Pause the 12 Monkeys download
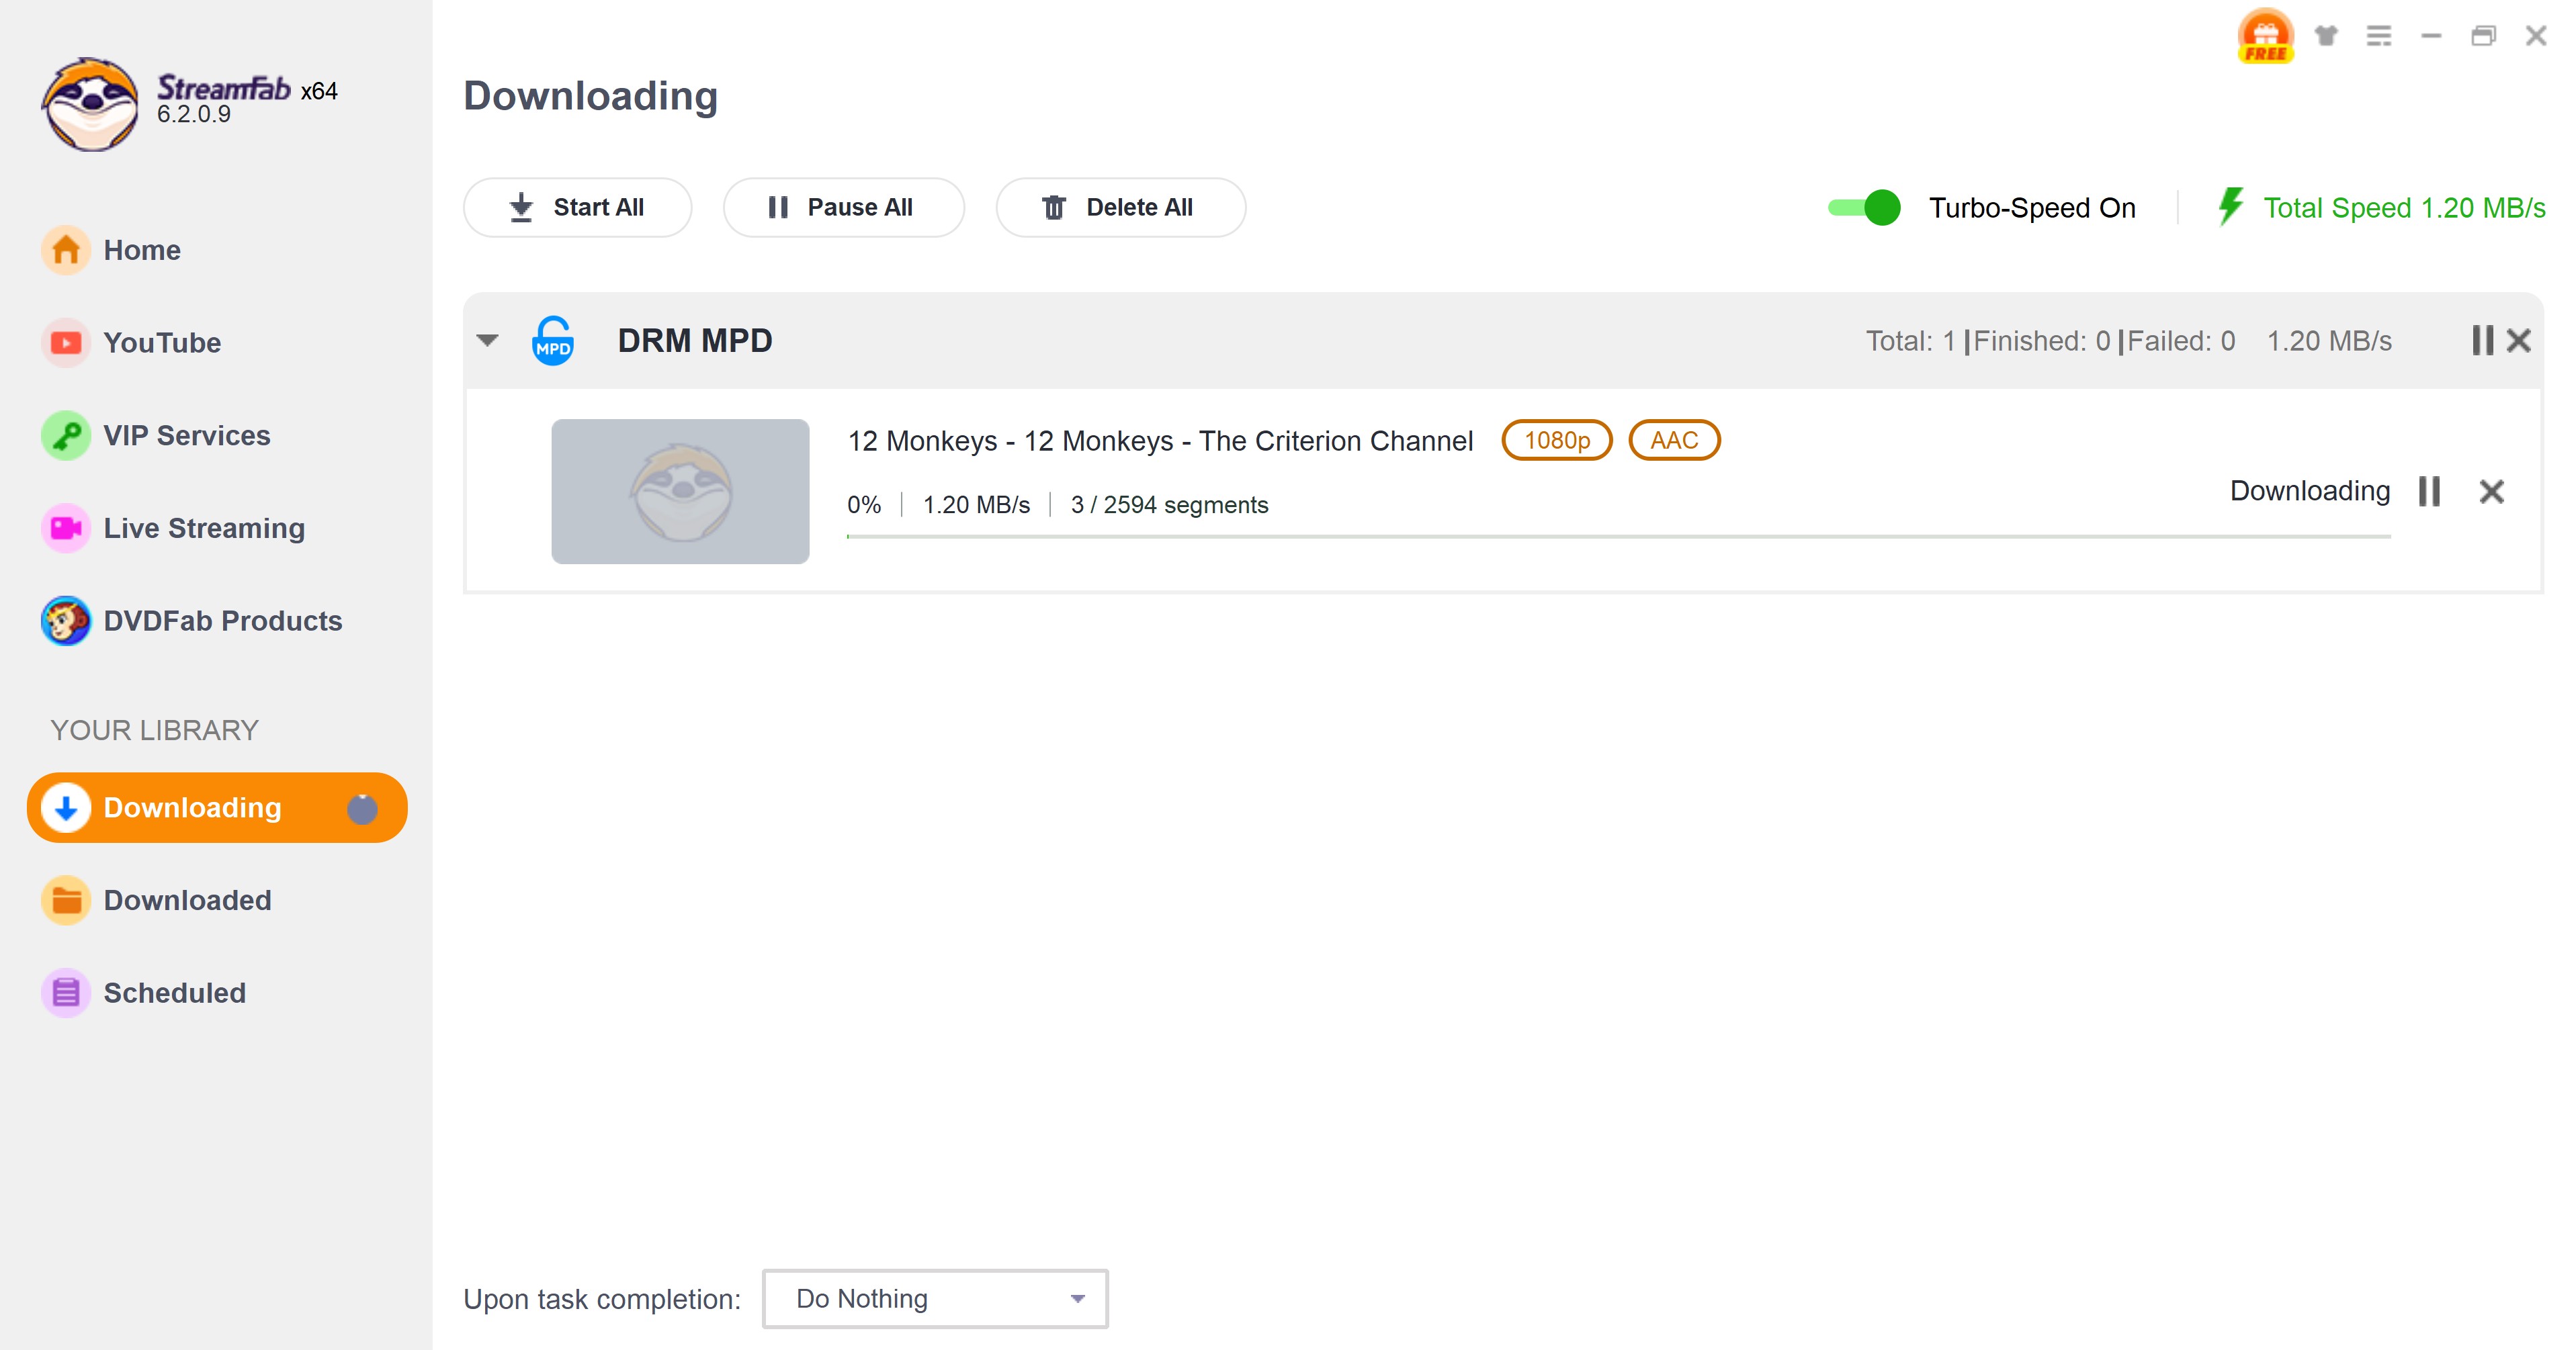The width and height of the screenshot is (2576, 1350). 2429,491
